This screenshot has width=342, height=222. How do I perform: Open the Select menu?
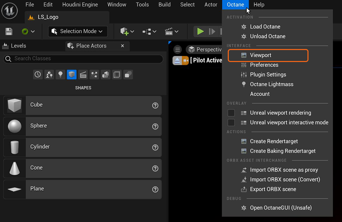[187, 4]
